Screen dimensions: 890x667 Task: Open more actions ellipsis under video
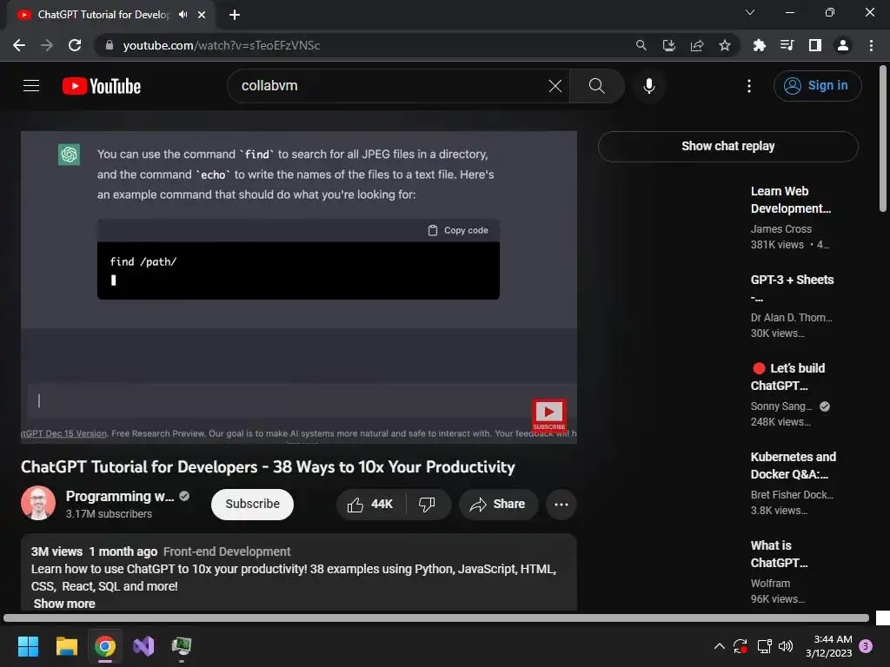click(x=561, y=505)
